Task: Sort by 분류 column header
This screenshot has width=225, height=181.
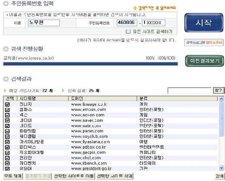Action: coord(177,99)
